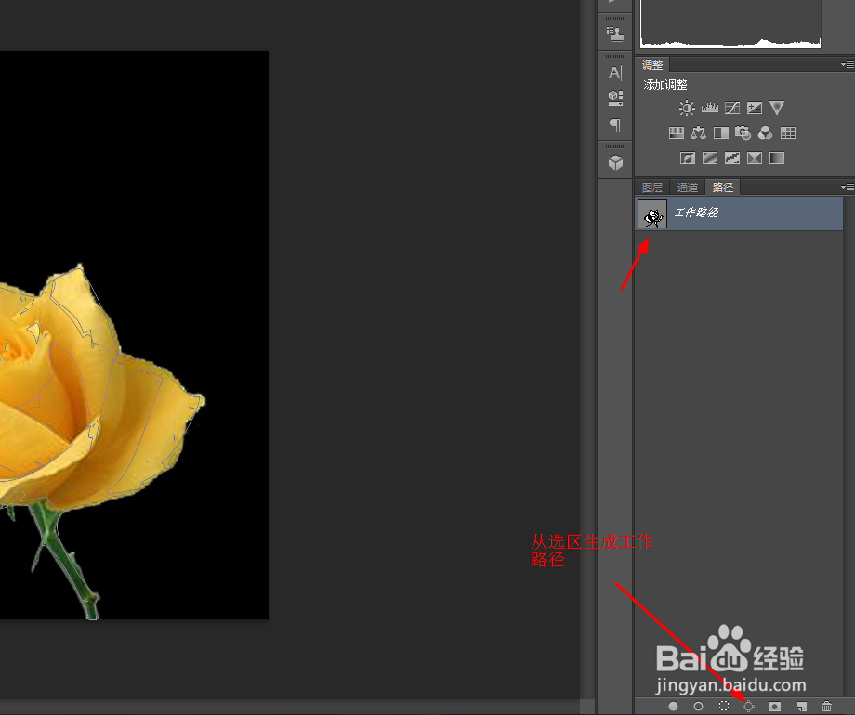Open the Character Styles panel icon
The height and width of the screenshot is (715, 855).
[x=615, y=98]
